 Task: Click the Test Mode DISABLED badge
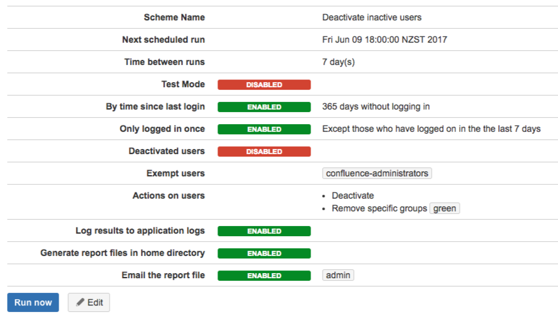point(264,85)
